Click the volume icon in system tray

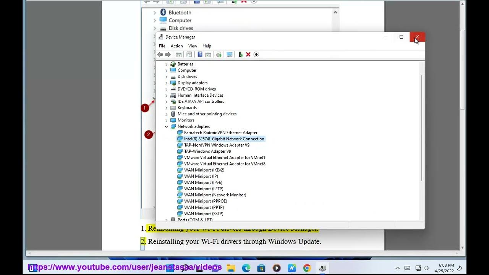426,268
